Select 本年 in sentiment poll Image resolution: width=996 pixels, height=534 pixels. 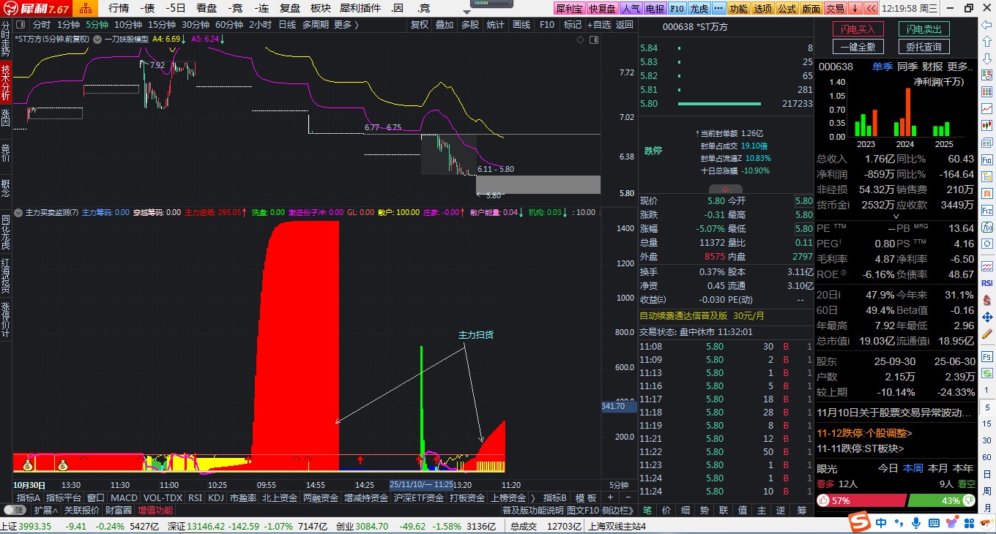(964, 468)
